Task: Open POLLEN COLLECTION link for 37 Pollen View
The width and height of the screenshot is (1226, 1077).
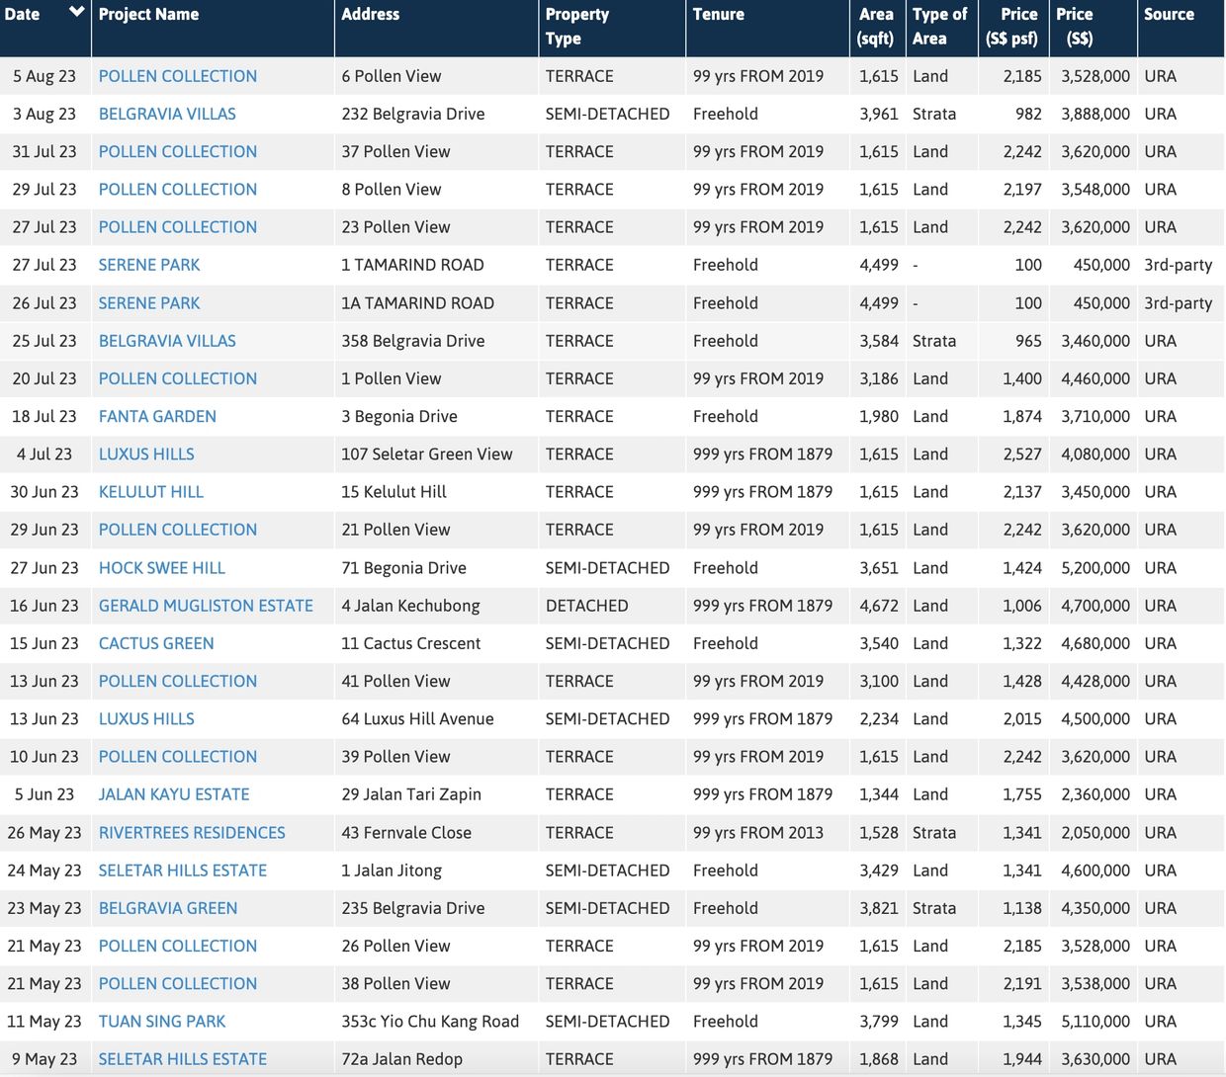Action: tap(178, 151)
